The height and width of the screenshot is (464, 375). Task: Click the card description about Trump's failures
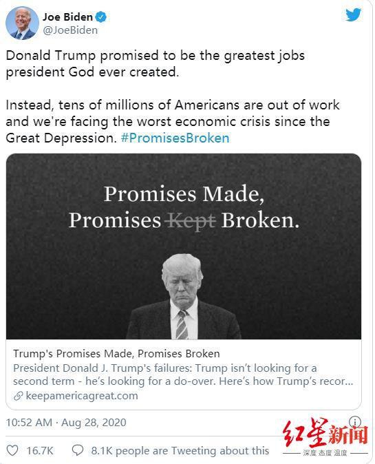tap(183, 375)
